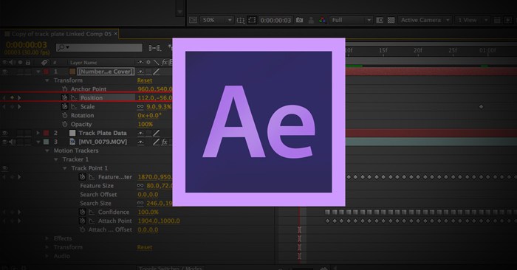Click the Toggle Switches / Modes button
The height and width of the screenshot is (270, 517).
pos(171,268)
